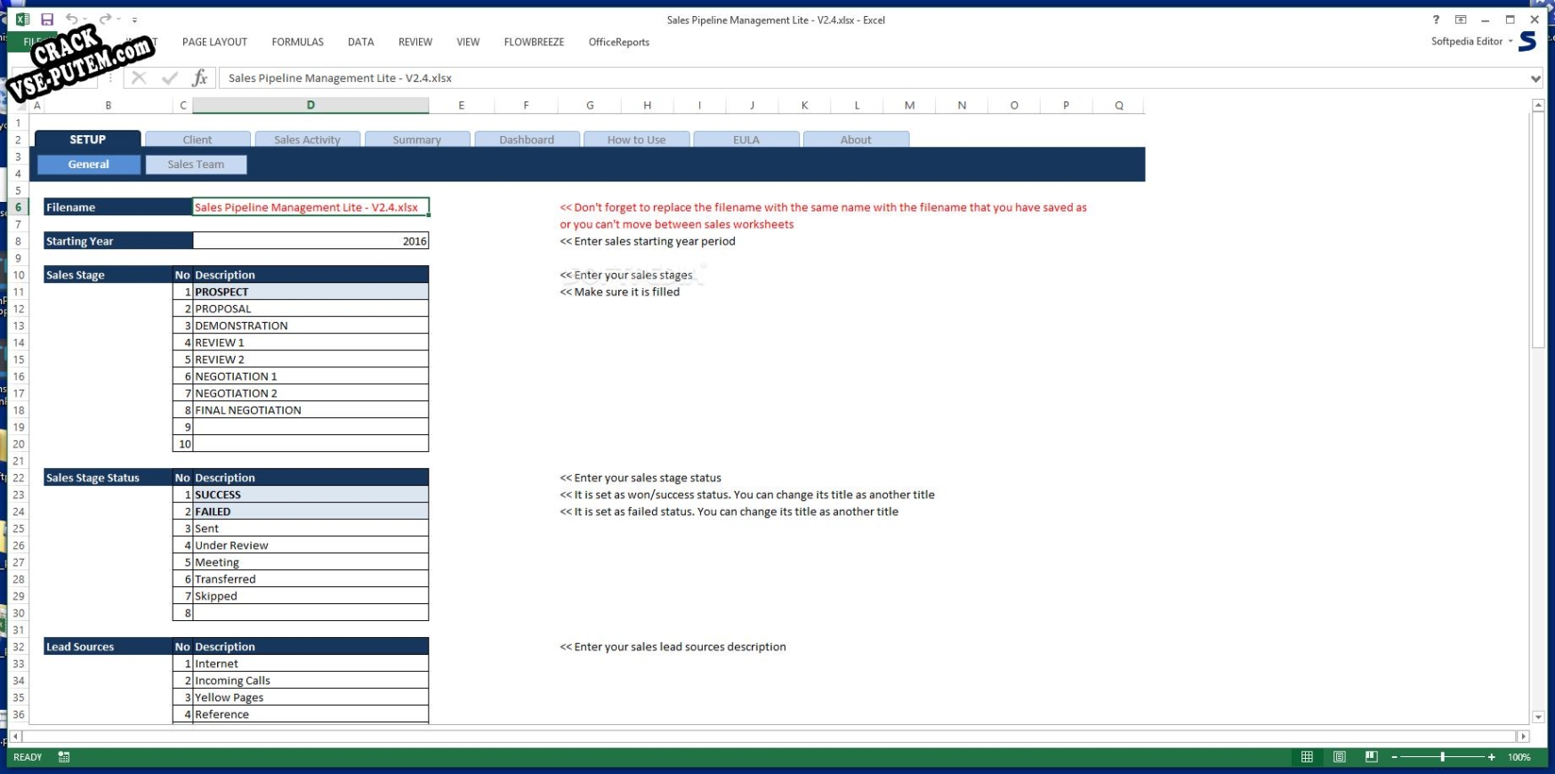
Task: Click the formula bar text field
Action: tap(874, 78)
